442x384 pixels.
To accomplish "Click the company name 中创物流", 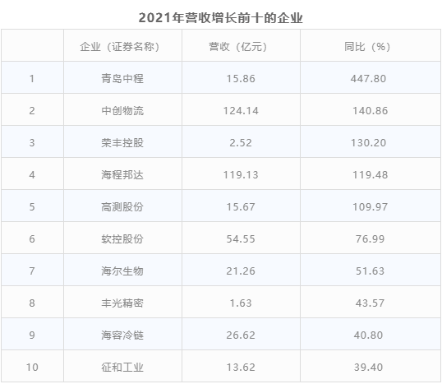I will [122, 111].
